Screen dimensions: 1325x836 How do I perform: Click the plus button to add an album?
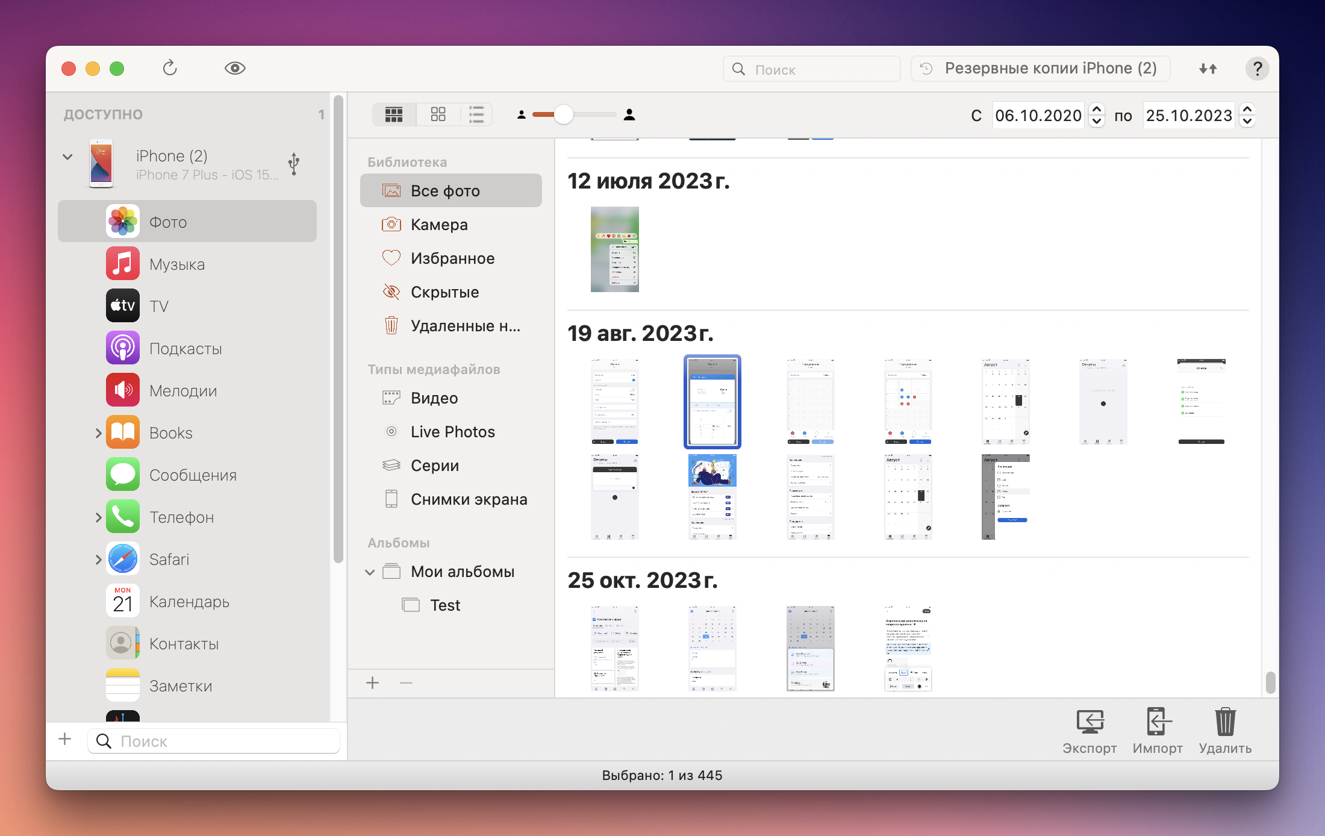(373, 683)
